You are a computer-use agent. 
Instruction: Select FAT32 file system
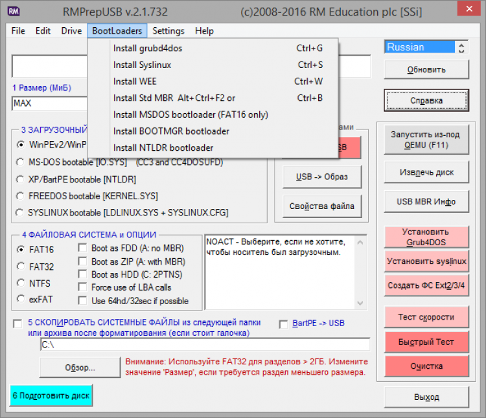pos(21,267)
